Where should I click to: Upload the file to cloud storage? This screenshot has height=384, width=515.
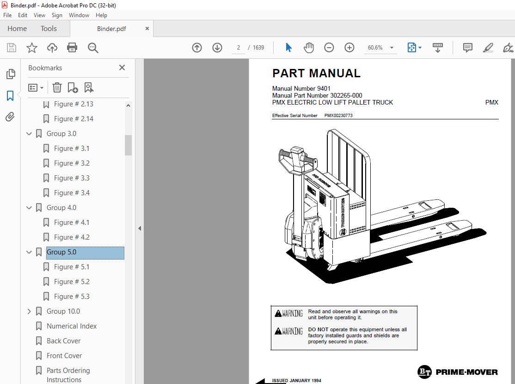tap(52, 48)
